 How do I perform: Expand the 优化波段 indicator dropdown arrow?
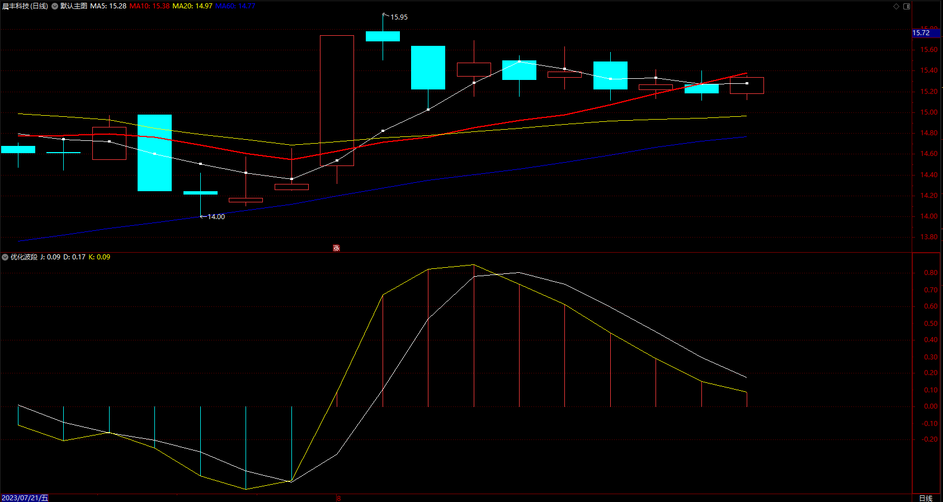[x=5, y=257]
